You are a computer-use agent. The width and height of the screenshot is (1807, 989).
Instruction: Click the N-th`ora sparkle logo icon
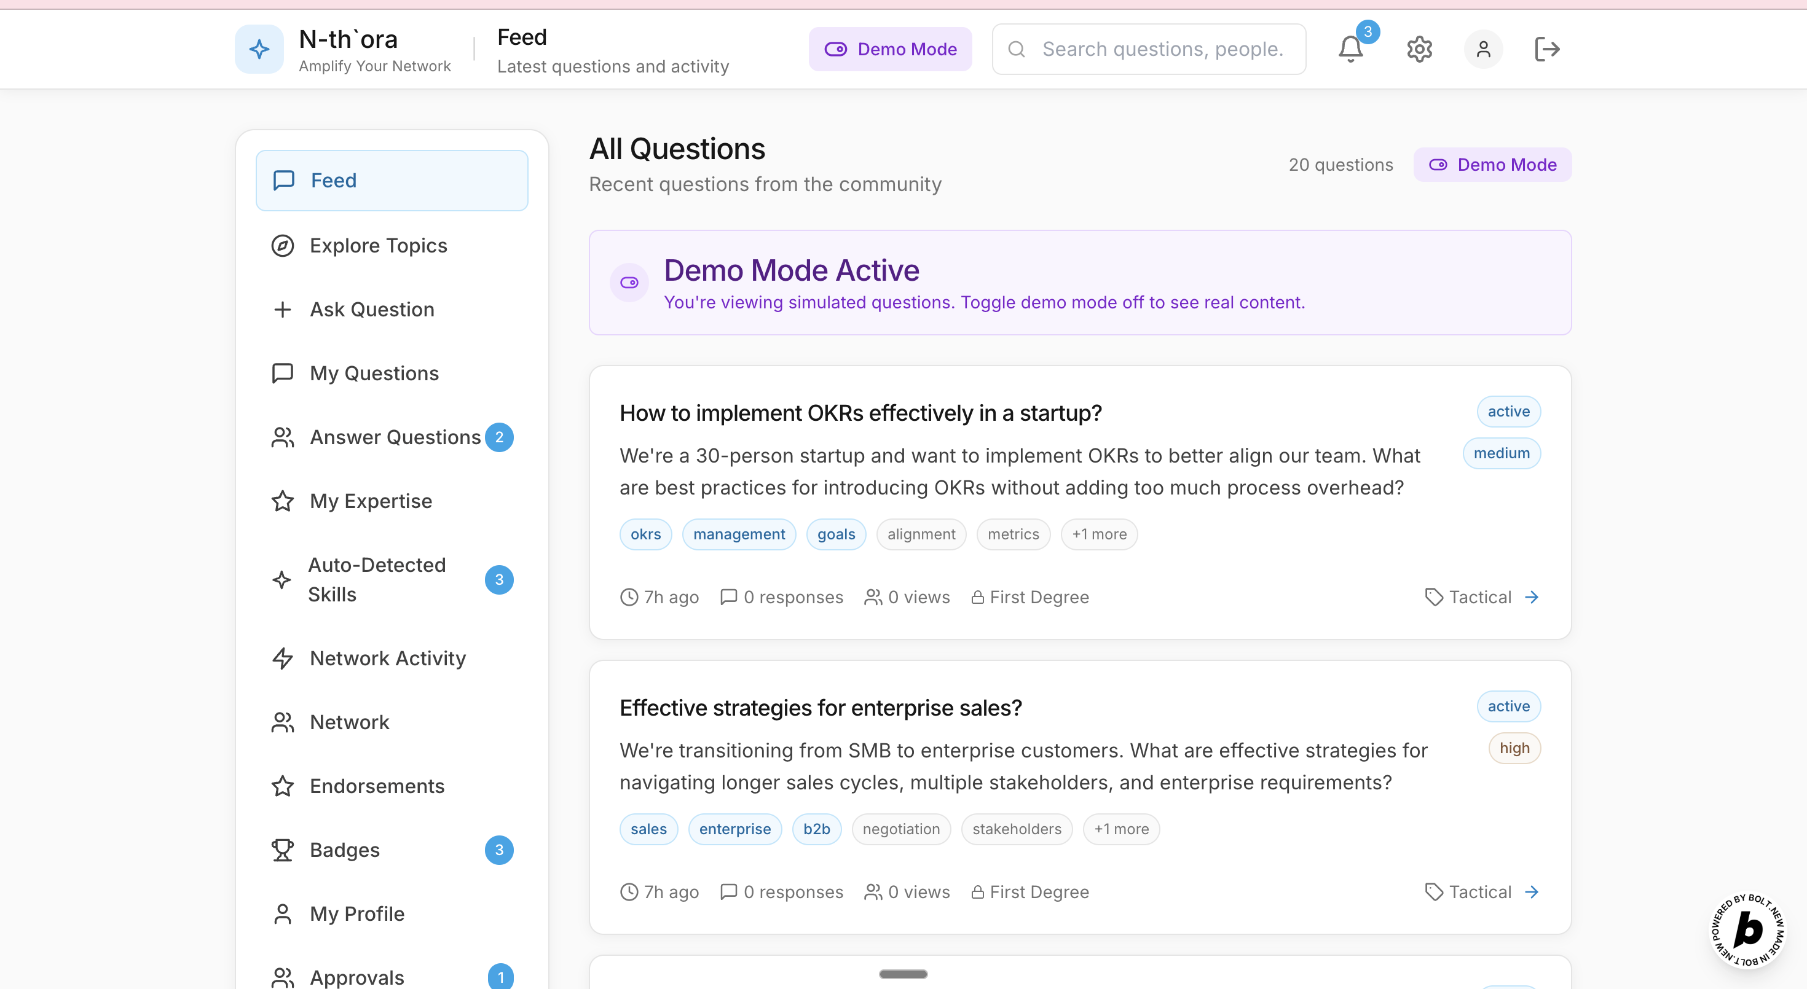pyautogui.click(x=259, y=49)
